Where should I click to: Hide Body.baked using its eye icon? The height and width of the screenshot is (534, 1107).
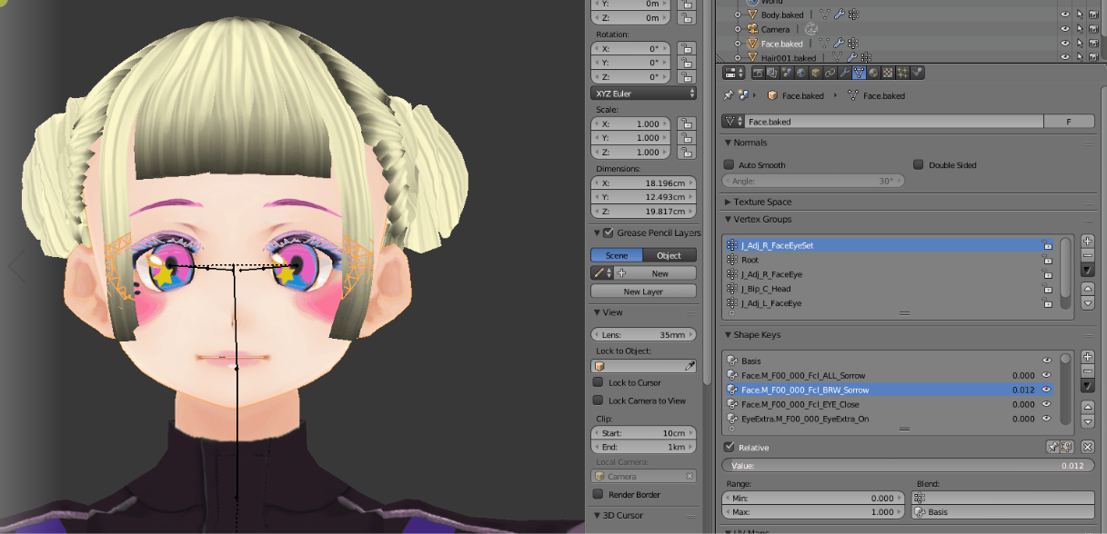coord(1064,15)
